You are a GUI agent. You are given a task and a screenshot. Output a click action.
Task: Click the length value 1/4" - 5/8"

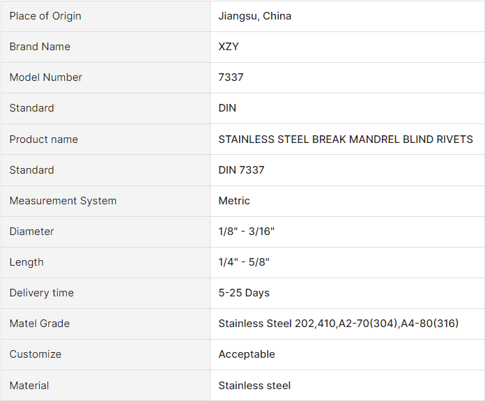(x=244, y=262)
